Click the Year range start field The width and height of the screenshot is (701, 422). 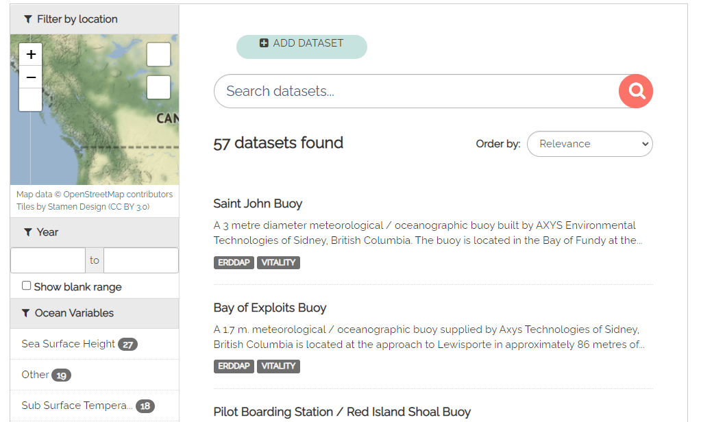tap(48, 260)
